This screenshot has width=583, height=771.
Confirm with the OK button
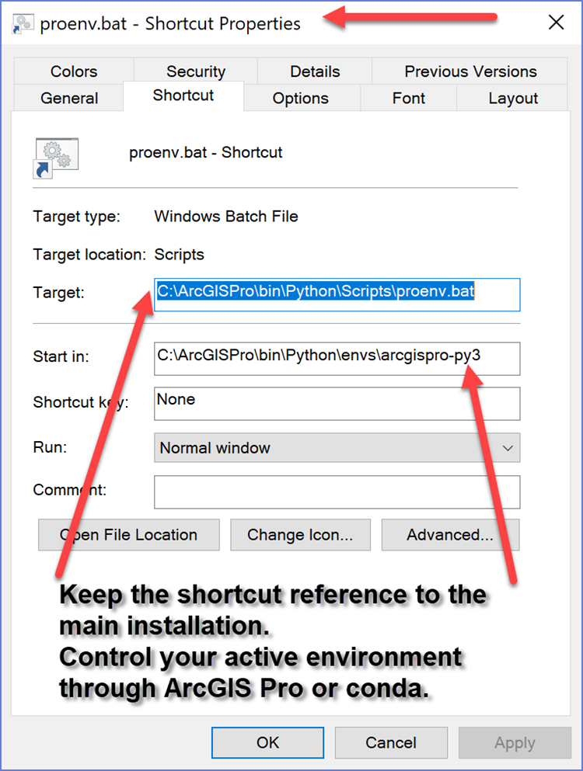pyautogui.click(x=268, y=742)
